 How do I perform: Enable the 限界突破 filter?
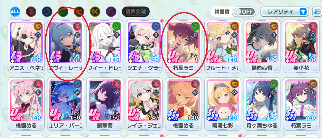pos(136,12)
